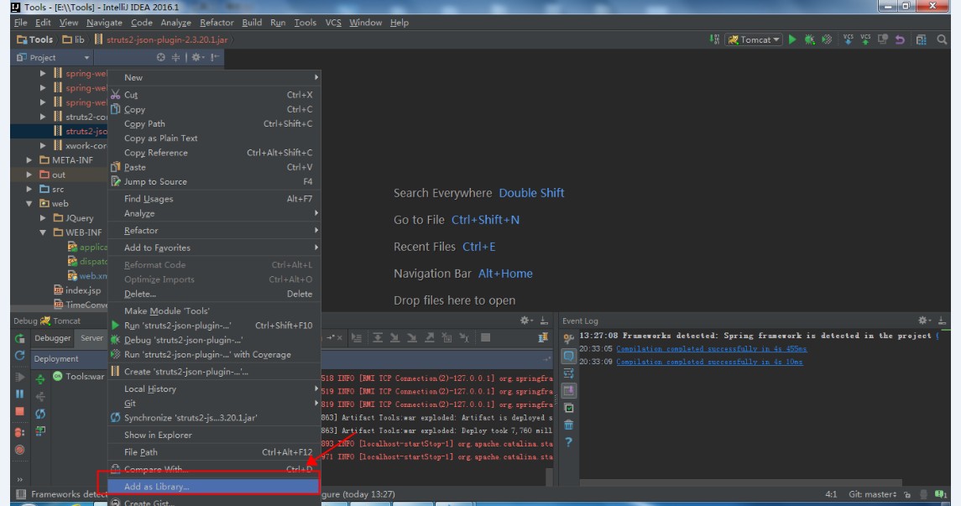Choose Add as Library from context menu
Screen dimensions: 961x506
215,487
